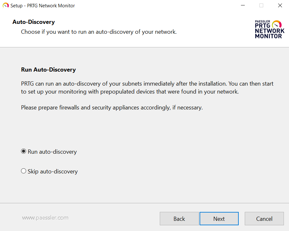Proceed with the Next button
The height and width of the screenshot is (231, 289).
click(x=219, y=219)
